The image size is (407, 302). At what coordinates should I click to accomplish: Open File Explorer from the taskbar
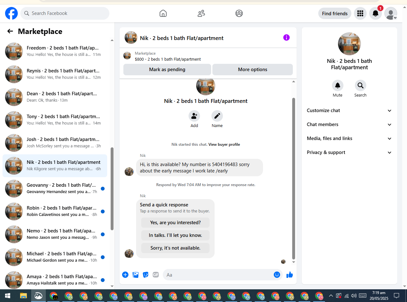[23, 296]
